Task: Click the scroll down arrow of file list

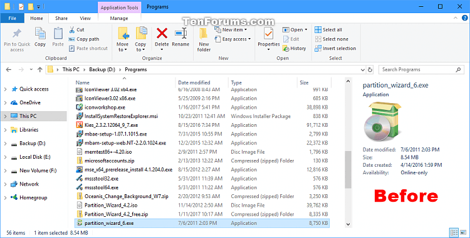Action: click(x=348, y=224)
